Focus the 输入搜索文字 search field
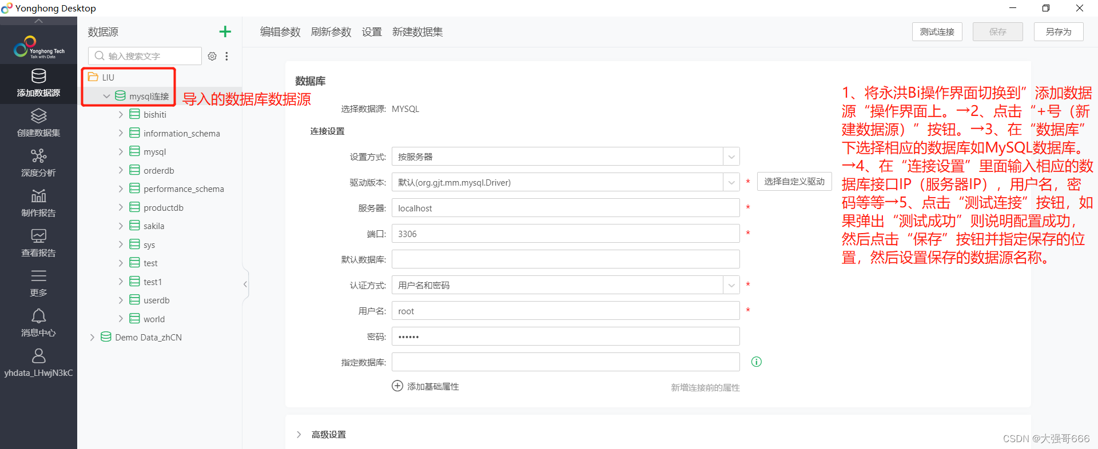This screenshot has height=449, width=1098. (145, 56)
